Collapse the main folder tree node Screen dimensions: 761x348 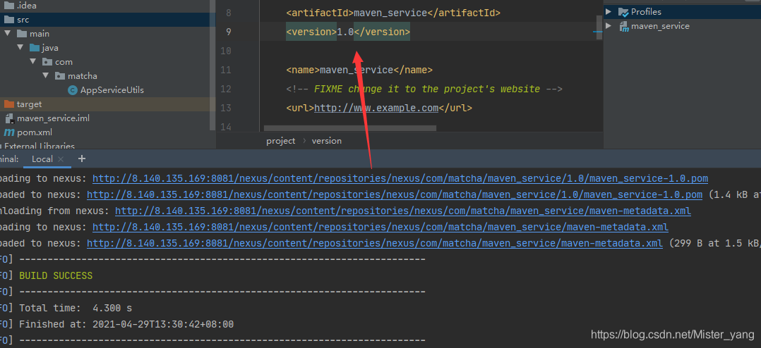(7, 34)
